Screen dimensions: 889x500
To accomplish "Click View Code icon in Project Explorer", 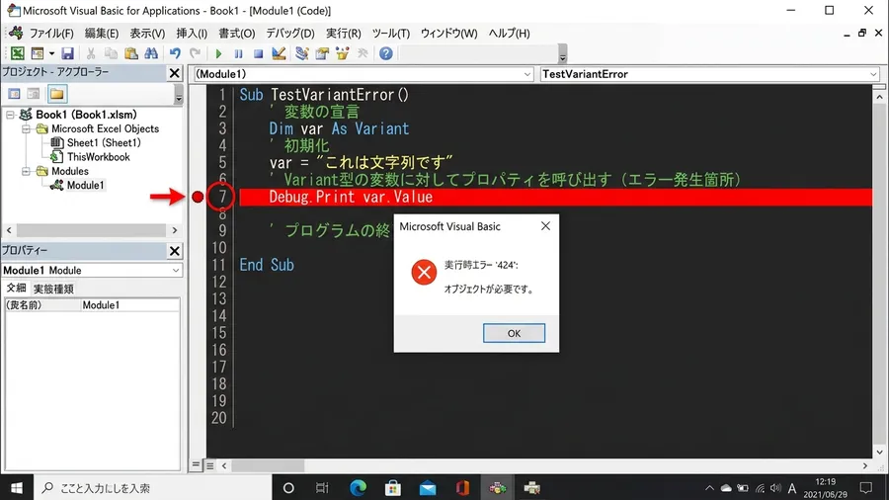I will [x=14, y=94].
